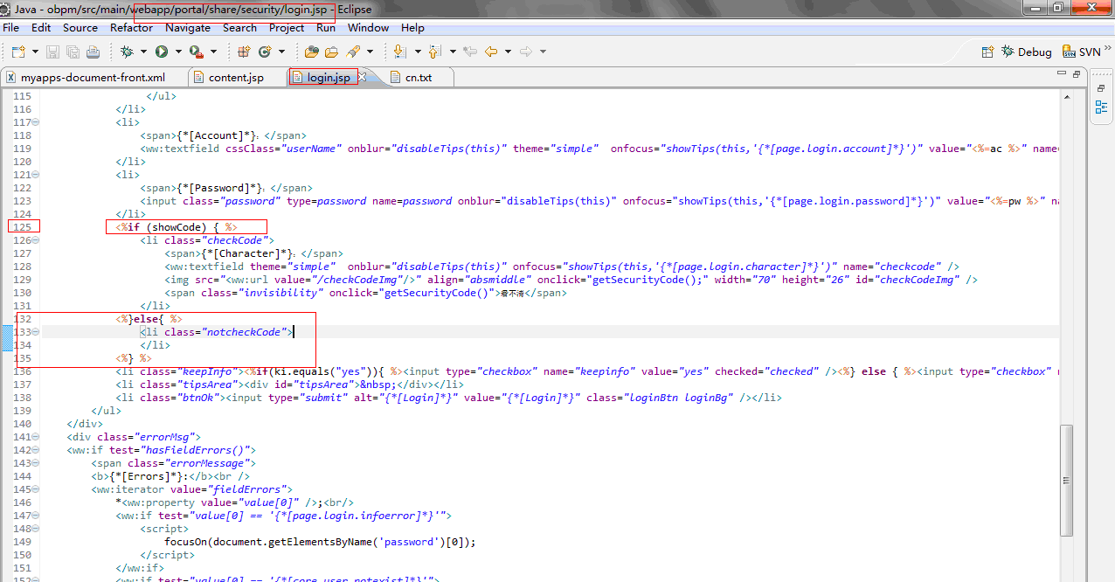Open the Forward history dropdown arrow
This screenshot has width=1115, height=582.
point(542,52)
